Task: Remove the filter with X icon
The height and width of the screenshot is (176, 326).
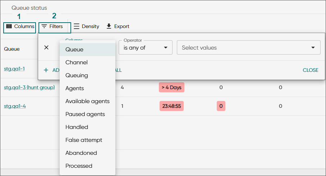Action: pos(46,47)
